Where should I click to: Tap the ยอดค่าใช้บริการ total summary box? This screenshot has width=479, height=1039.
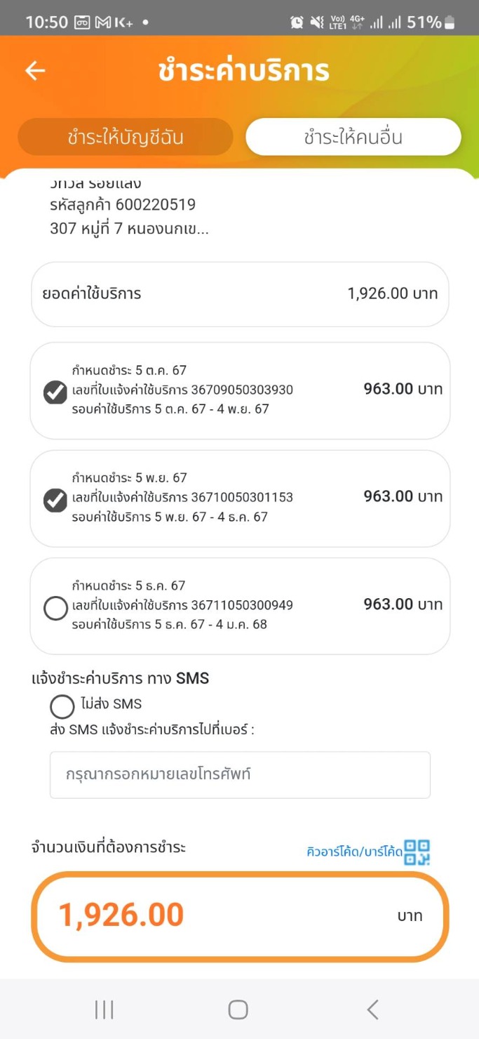pos(239,293)
